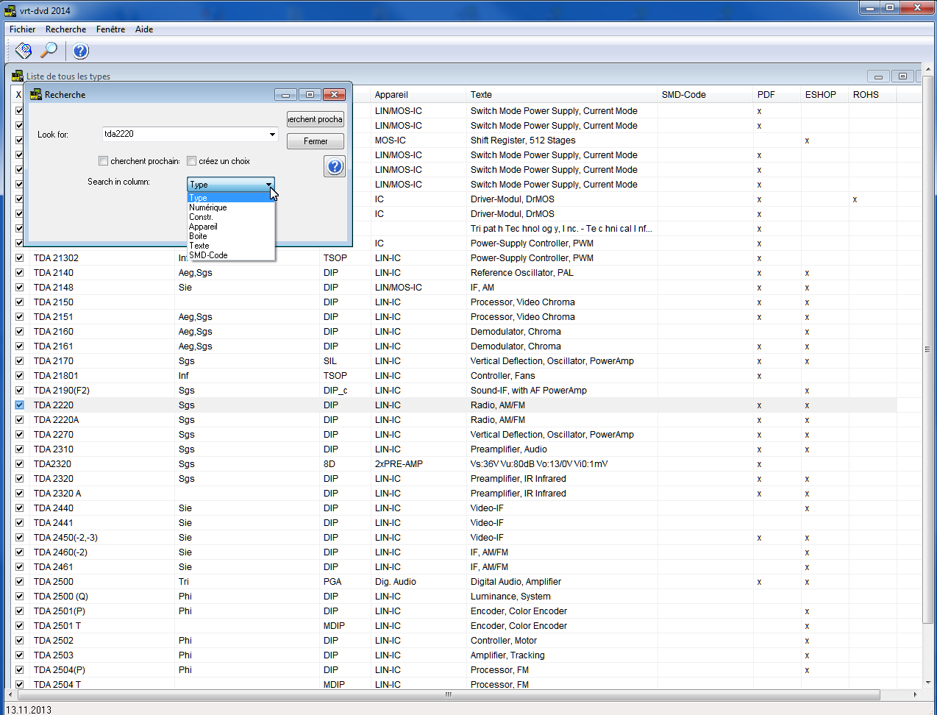
Task: Click the Liste de tous les types icon
Action: click(x=18, y=76)
